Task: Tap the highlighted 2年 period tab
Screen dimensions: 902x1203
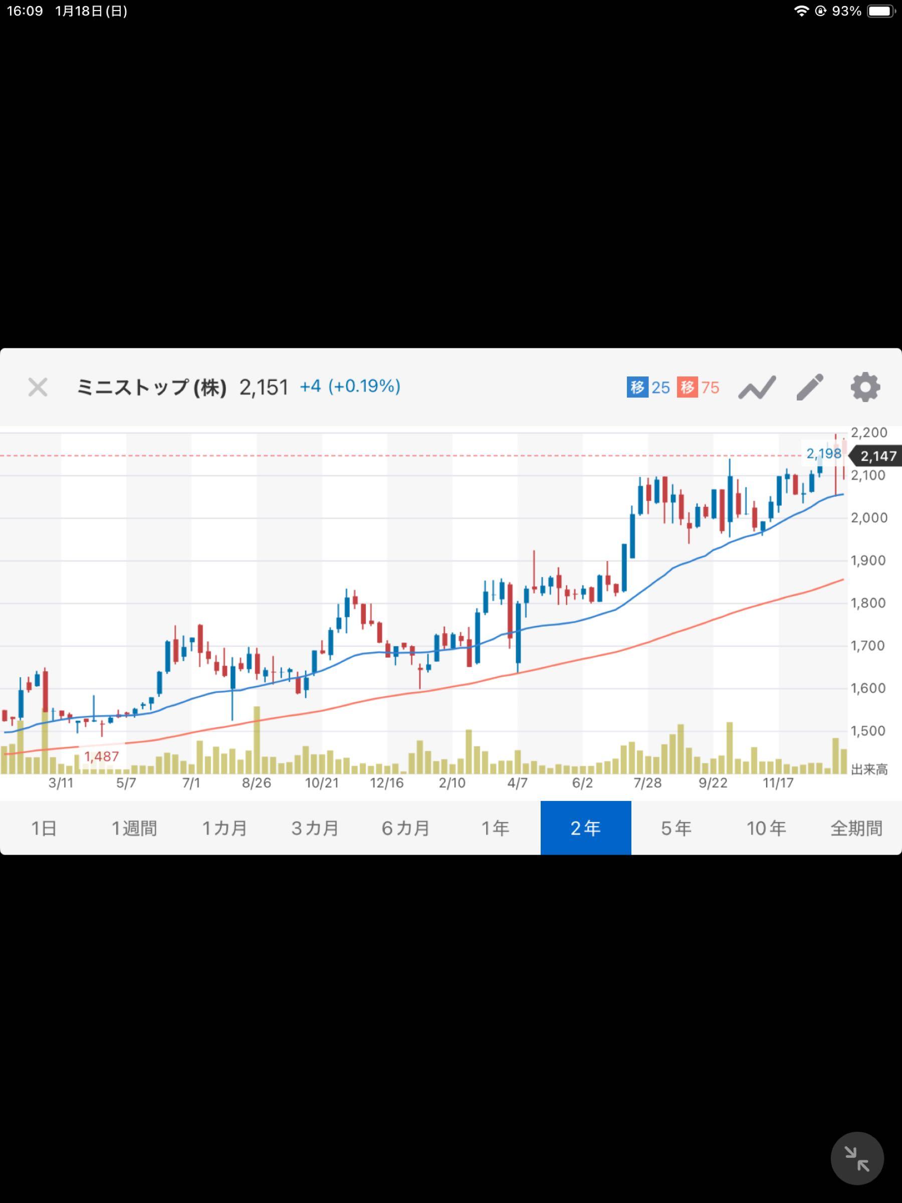Action: 586,828
